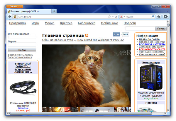
Task: Open a new tab with plus button
Action: 54,11
